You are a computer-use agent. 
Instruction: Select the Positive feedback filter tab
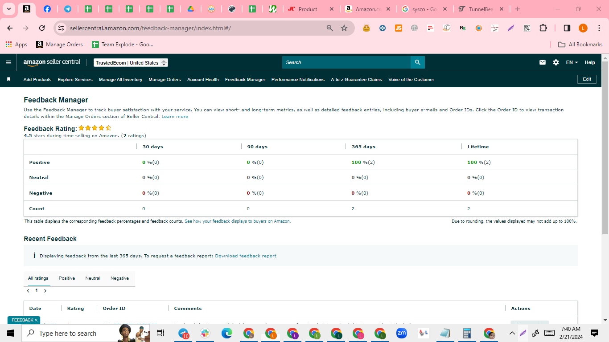(x=67, y=278)
